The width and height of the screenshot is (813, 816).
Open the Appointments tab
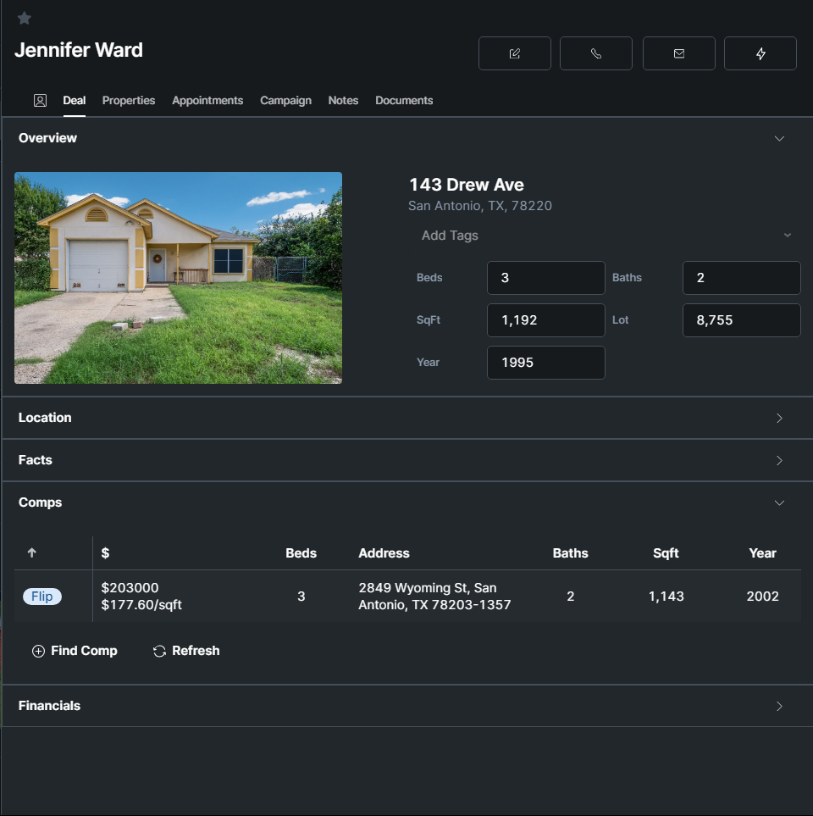[207, 100]
